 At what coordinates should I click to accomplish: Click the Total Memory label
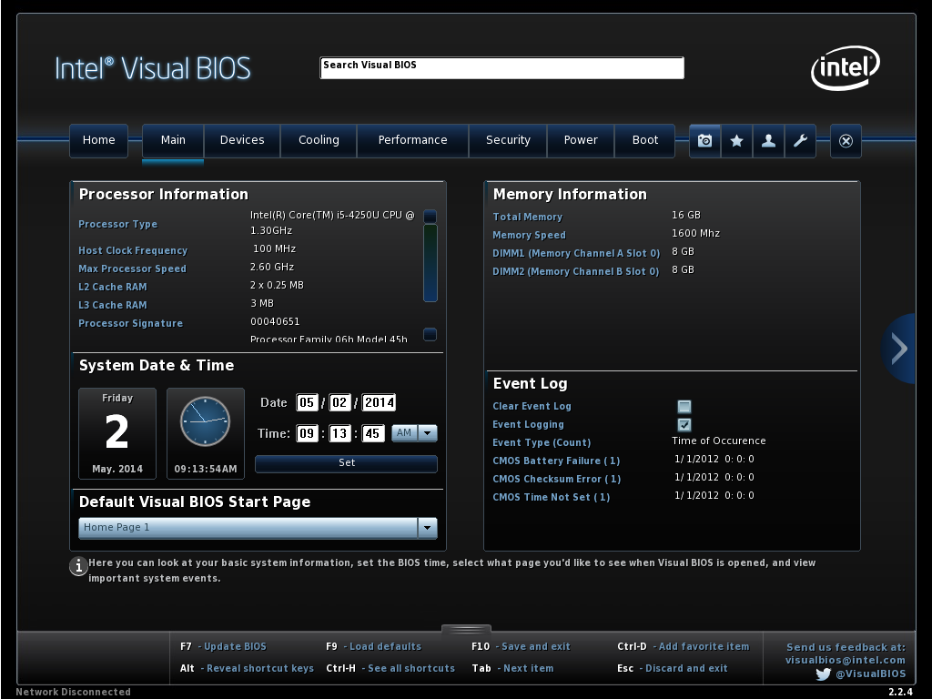528,217
